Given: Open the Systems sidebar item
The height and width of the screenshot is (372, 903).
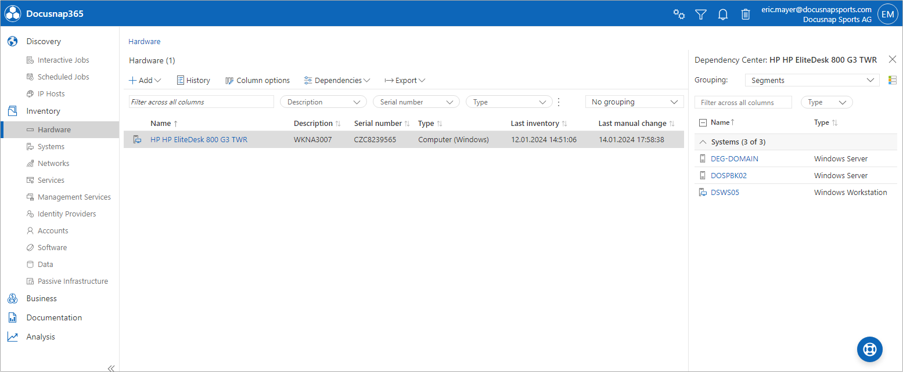Looking at the screenshot, I should point(51,147).
